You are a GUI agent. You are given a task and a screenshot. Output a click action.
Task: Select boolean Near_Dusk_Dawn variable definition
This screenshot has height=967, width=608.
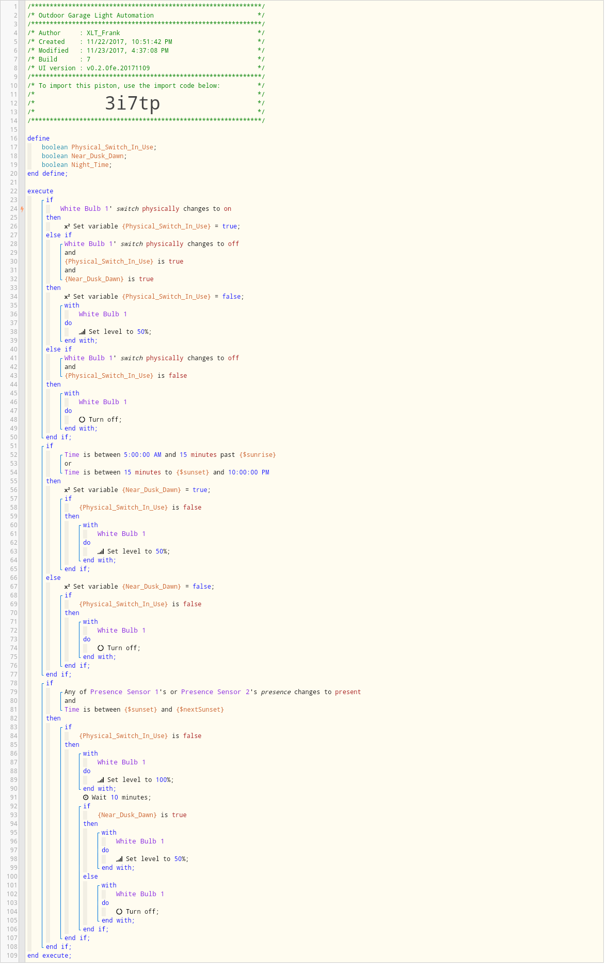tap(84, 156)
